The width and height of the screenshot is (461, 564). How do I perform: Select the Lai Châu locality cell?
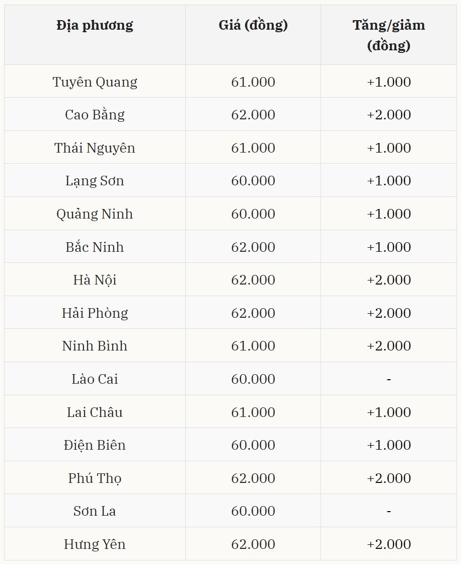pyautogui.click(x=95, y=412)
